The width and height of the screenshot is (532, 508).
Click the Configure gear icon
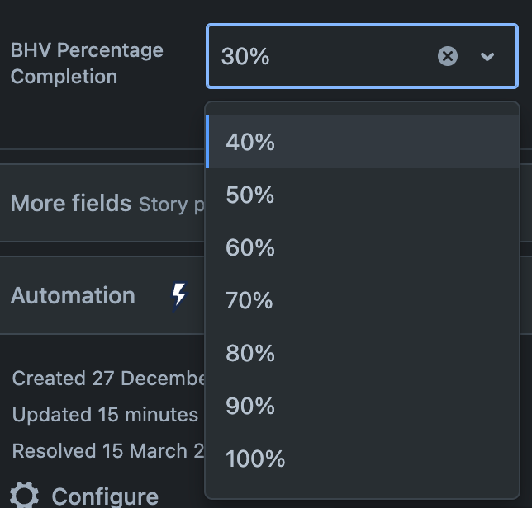(25, 496)
